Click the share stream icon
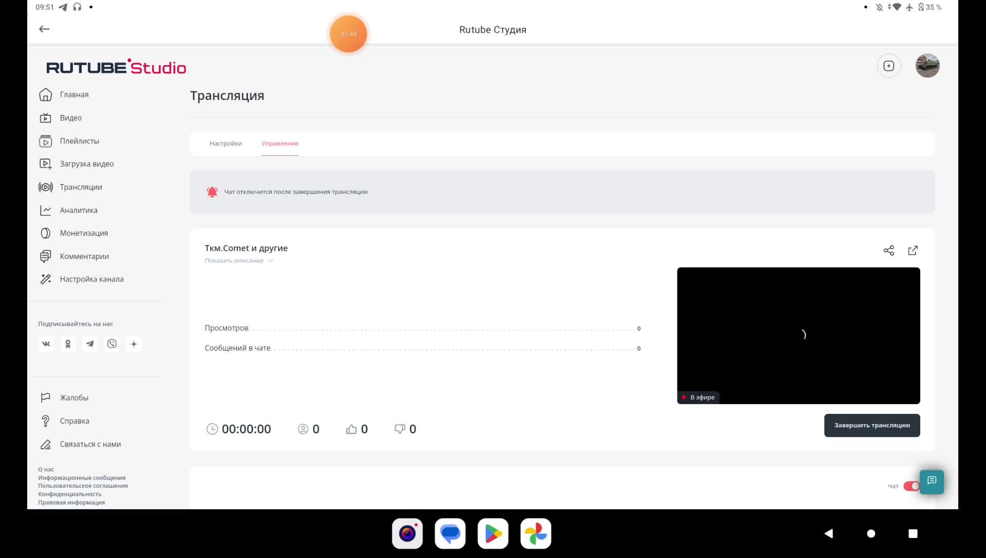Image resolution: width=986 pixels, height=558 pixels. tap(888, 250)
